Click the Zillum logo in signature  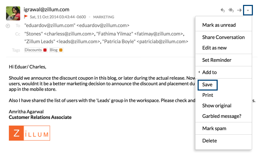pyautogui.click(x=30, y=133)
